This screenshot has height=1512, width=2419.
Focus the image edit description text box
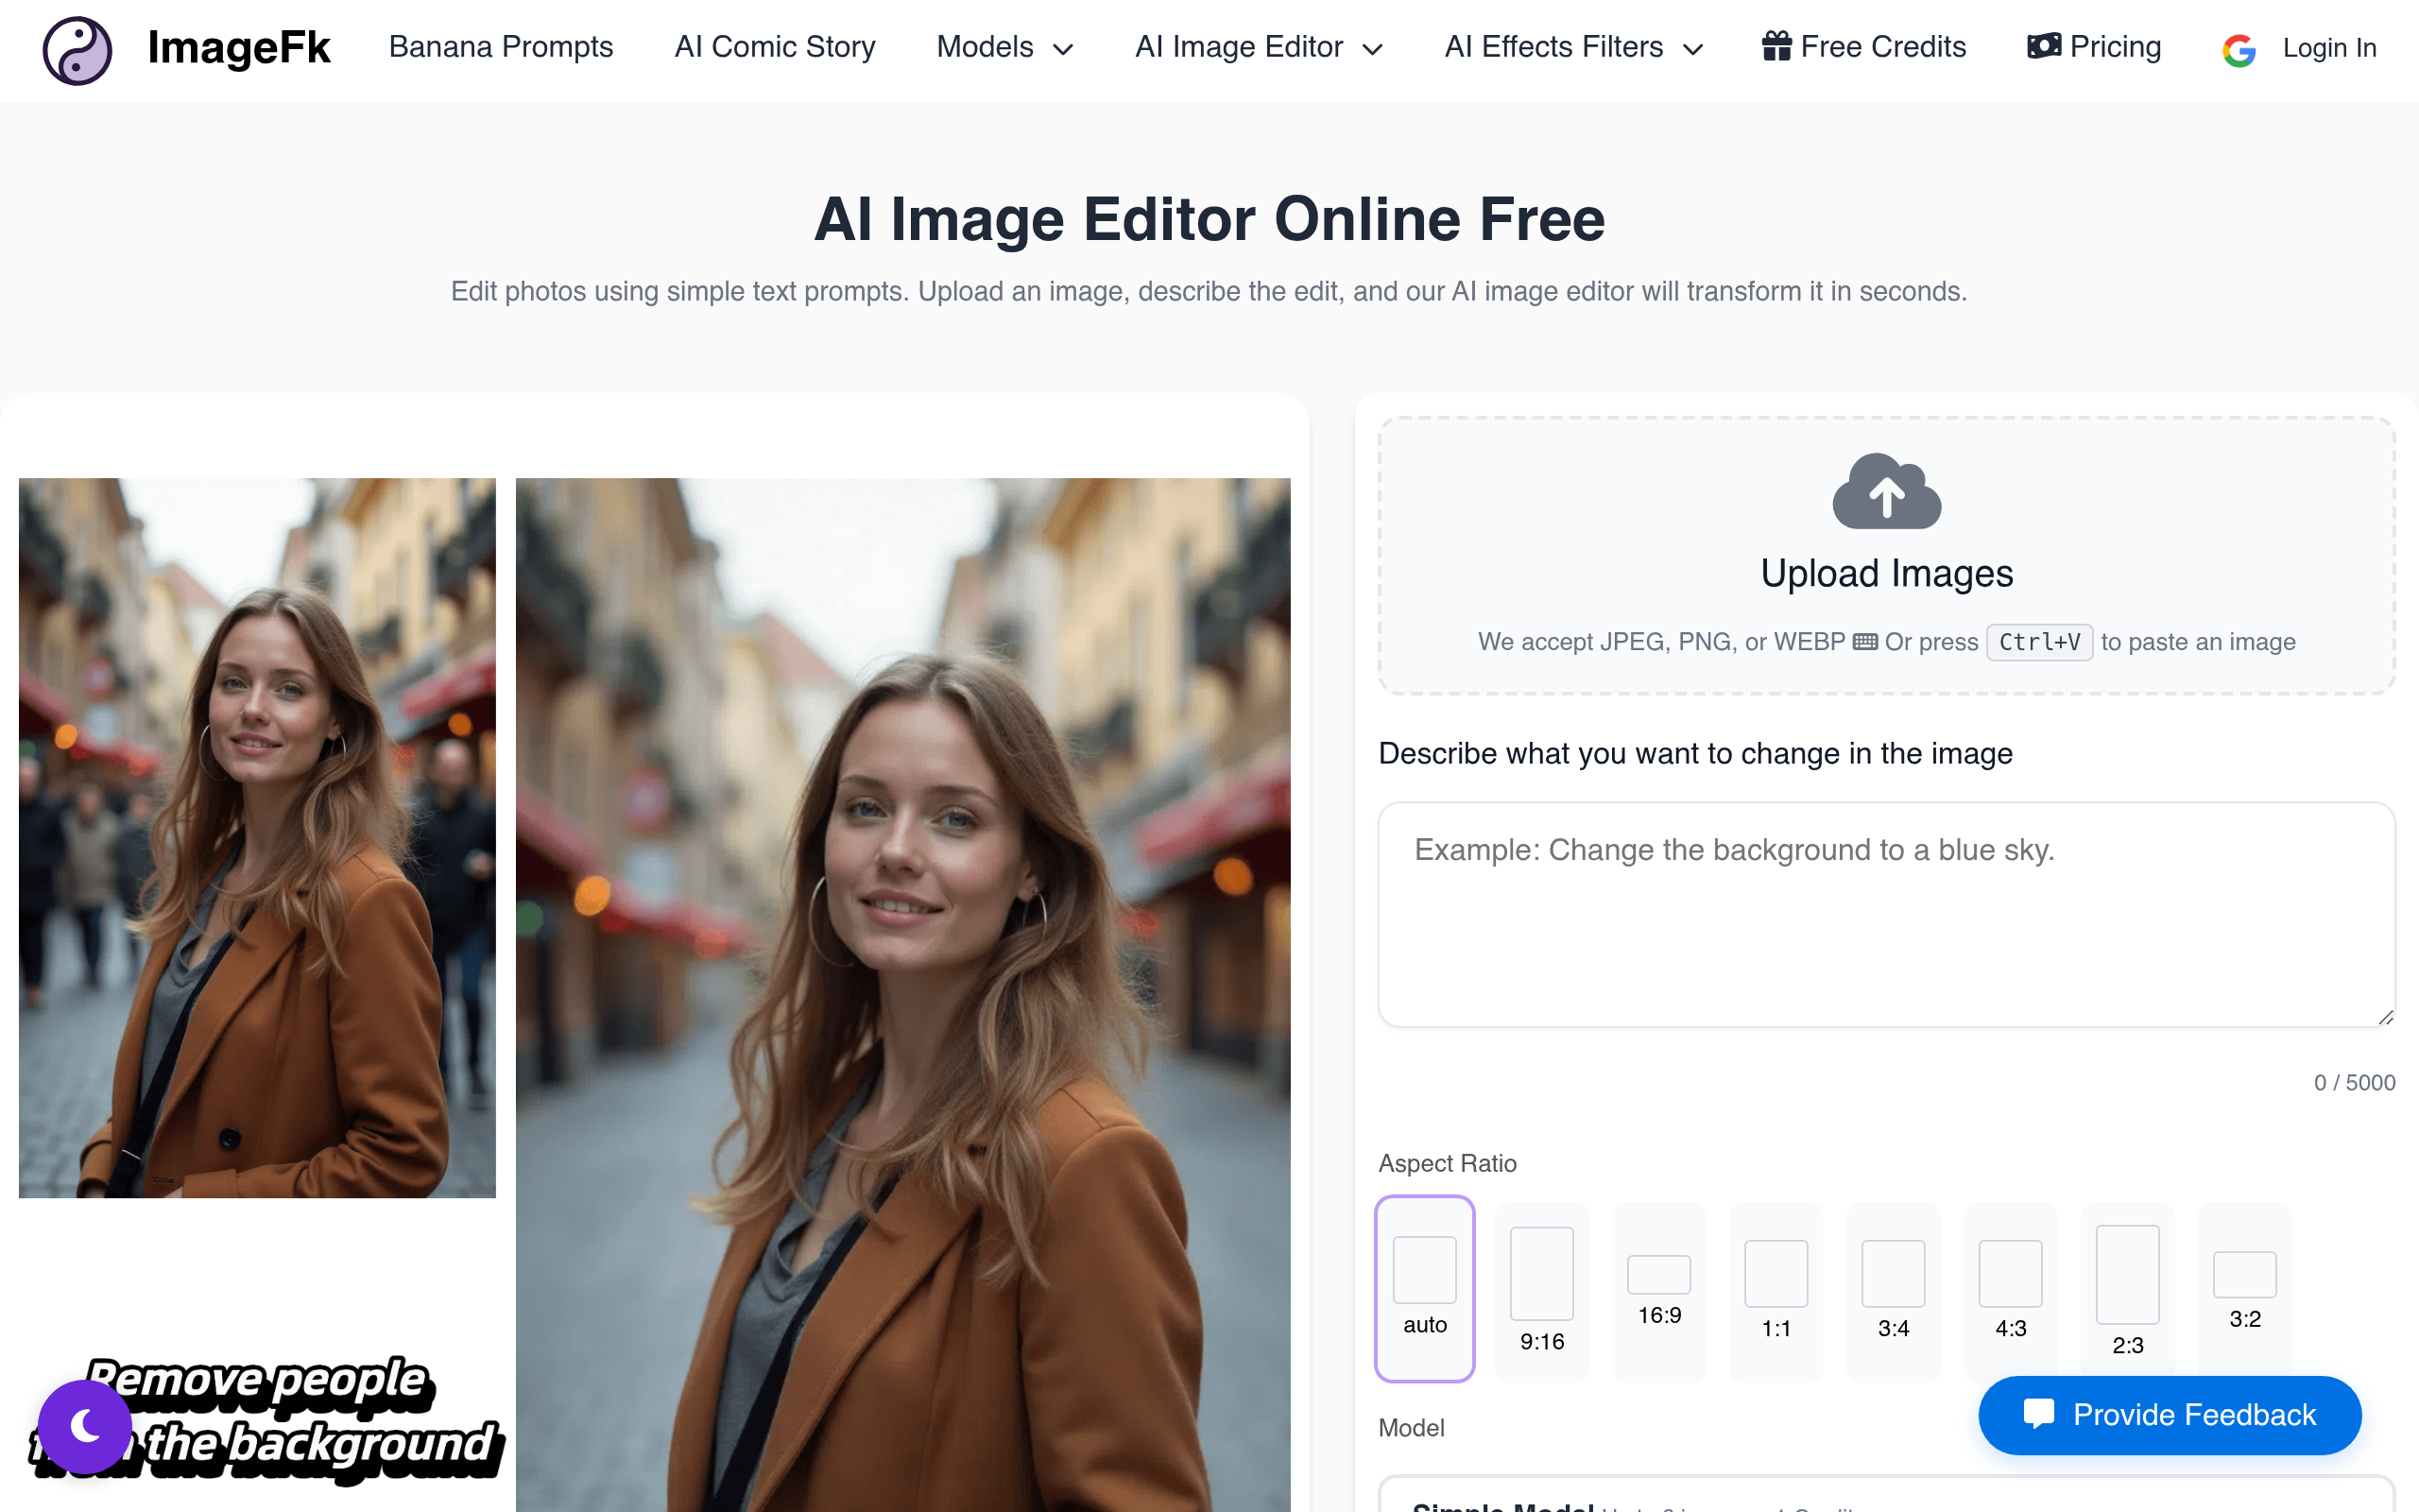tap(1886, 914)
